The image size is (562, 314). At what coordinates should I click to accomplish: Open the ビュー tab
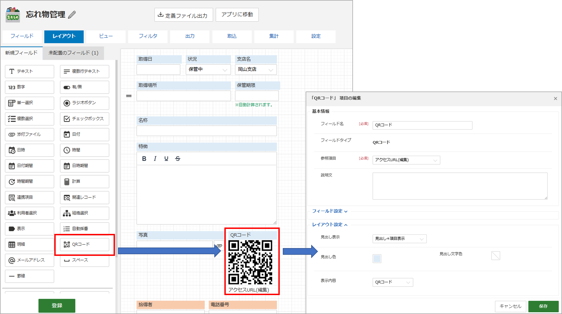tap(106, 36)
